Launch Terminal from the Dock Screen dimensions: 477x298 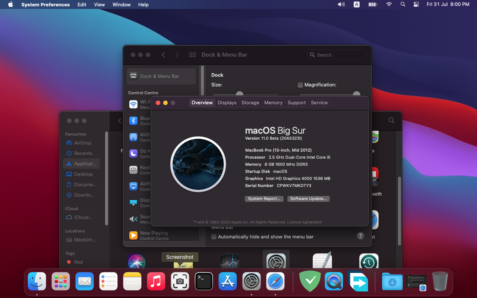point(204,281)
